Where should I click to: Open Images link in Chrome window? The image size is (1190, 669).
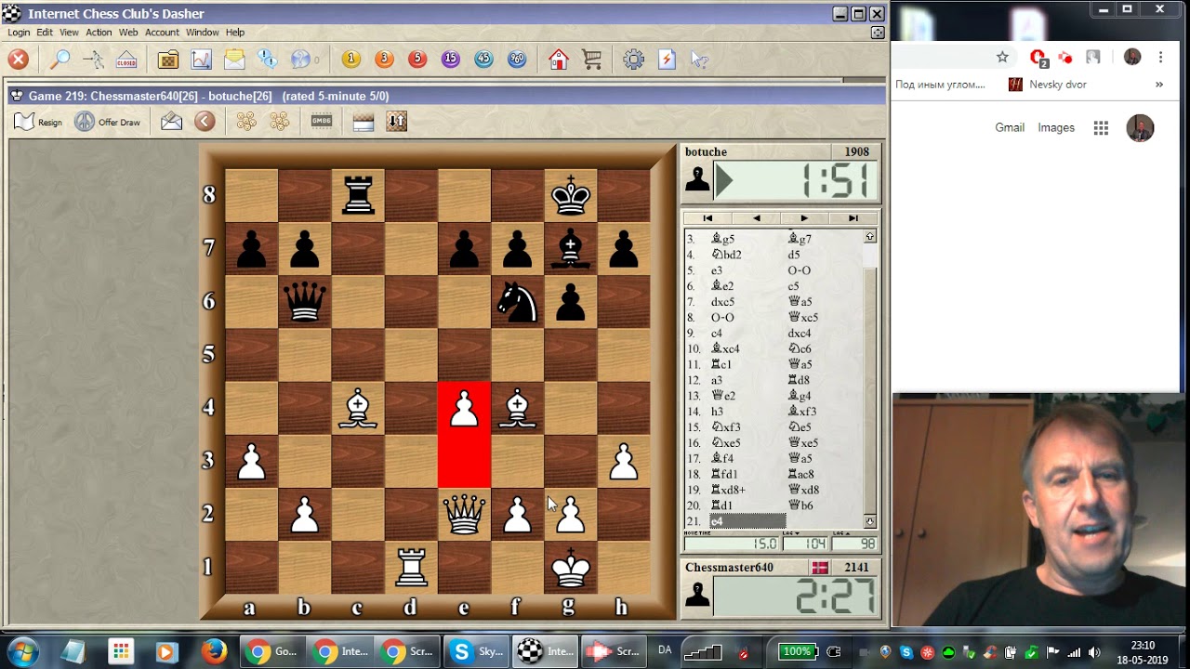(x=1056, y=127)
